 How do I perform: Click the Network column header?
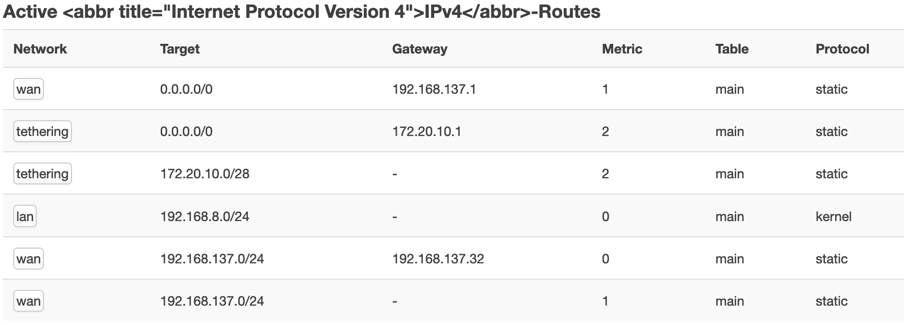[x=40, y=49]
